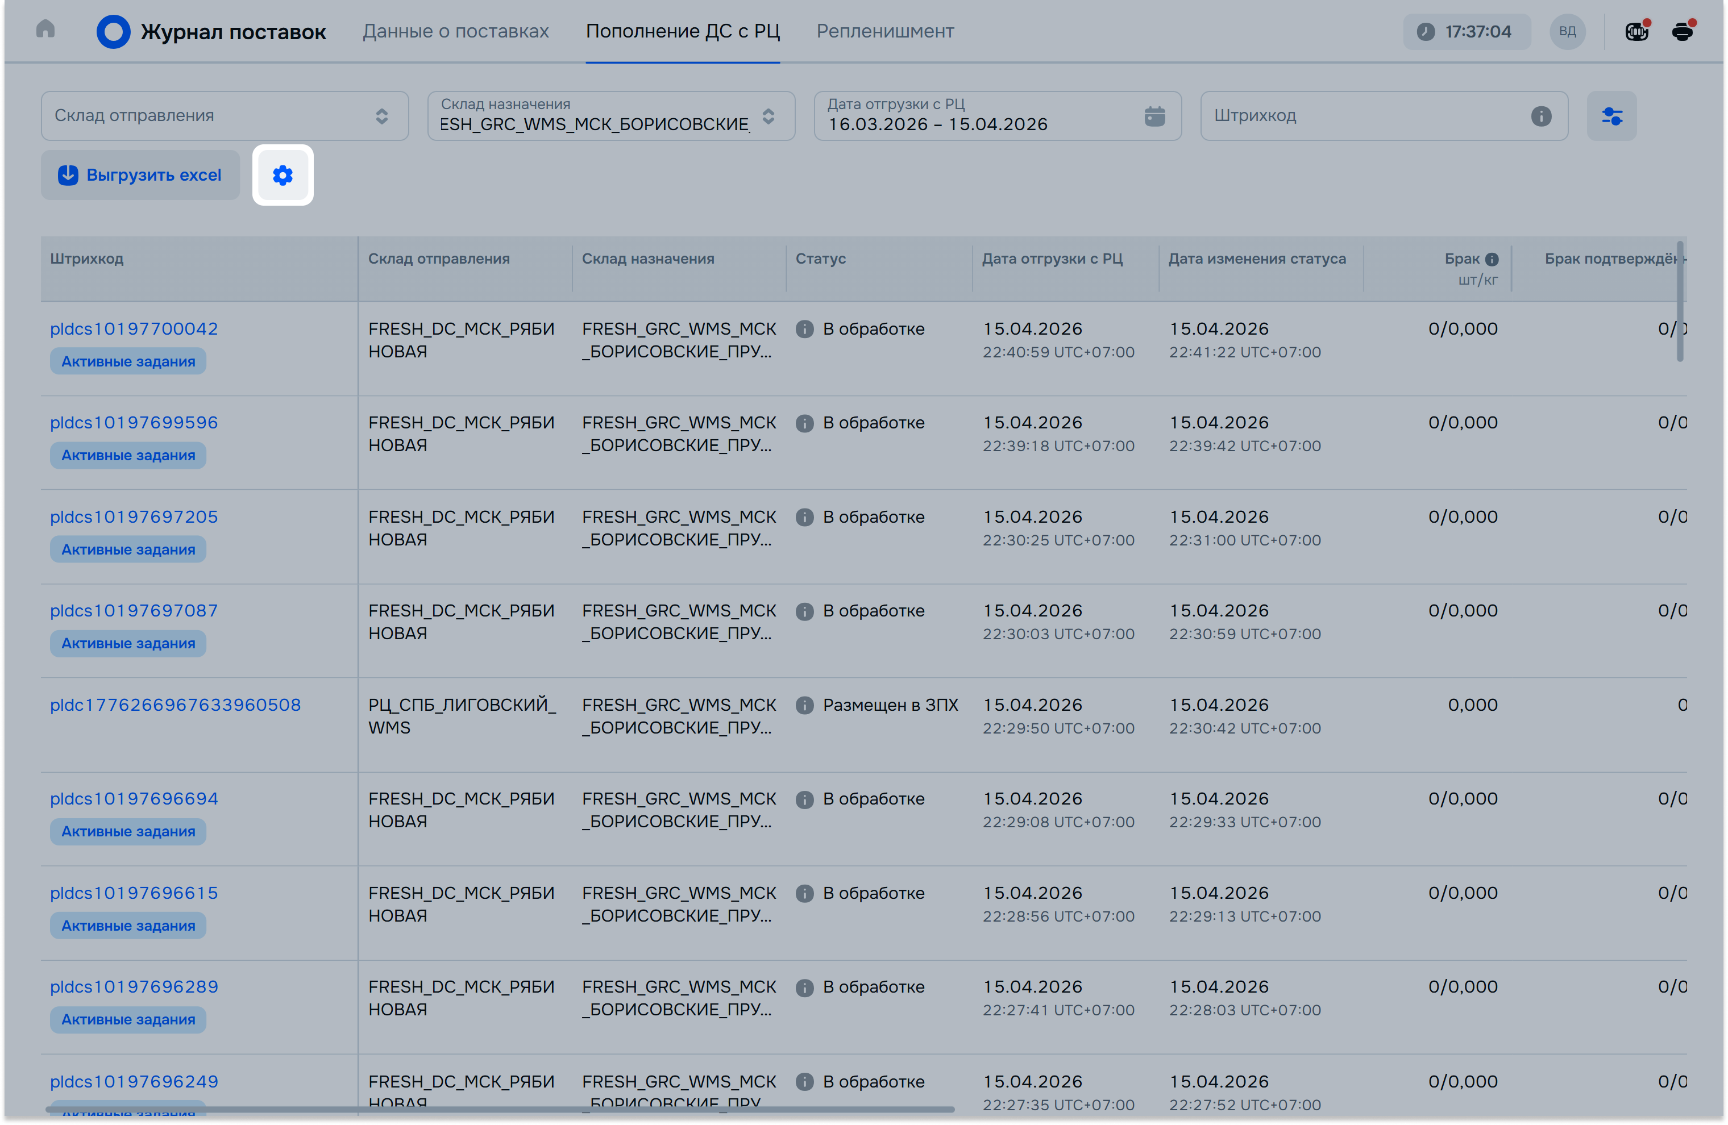Open Дата отгрузки с РЦ date range picker
Screen dimensions: 1728x1125
[x=998, y=116]
